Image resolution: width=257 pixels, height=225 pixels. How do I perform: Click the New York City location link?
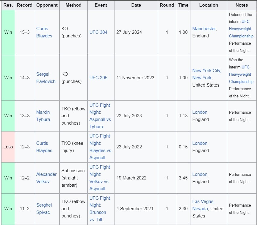(x=206, y=71)
